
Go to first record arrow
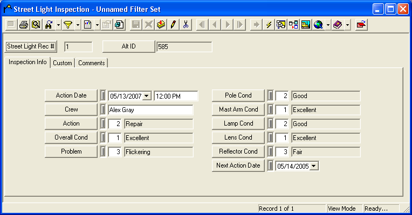click(x=202, y=25)
